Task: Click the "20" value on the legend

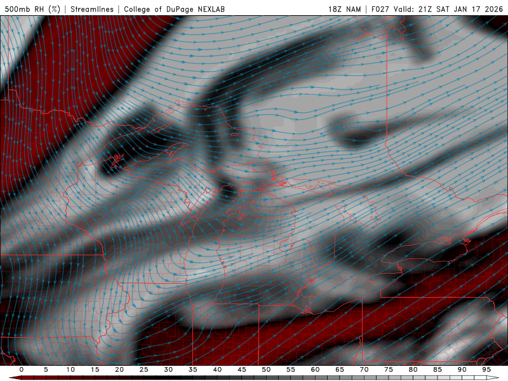Action: point(119,370)
